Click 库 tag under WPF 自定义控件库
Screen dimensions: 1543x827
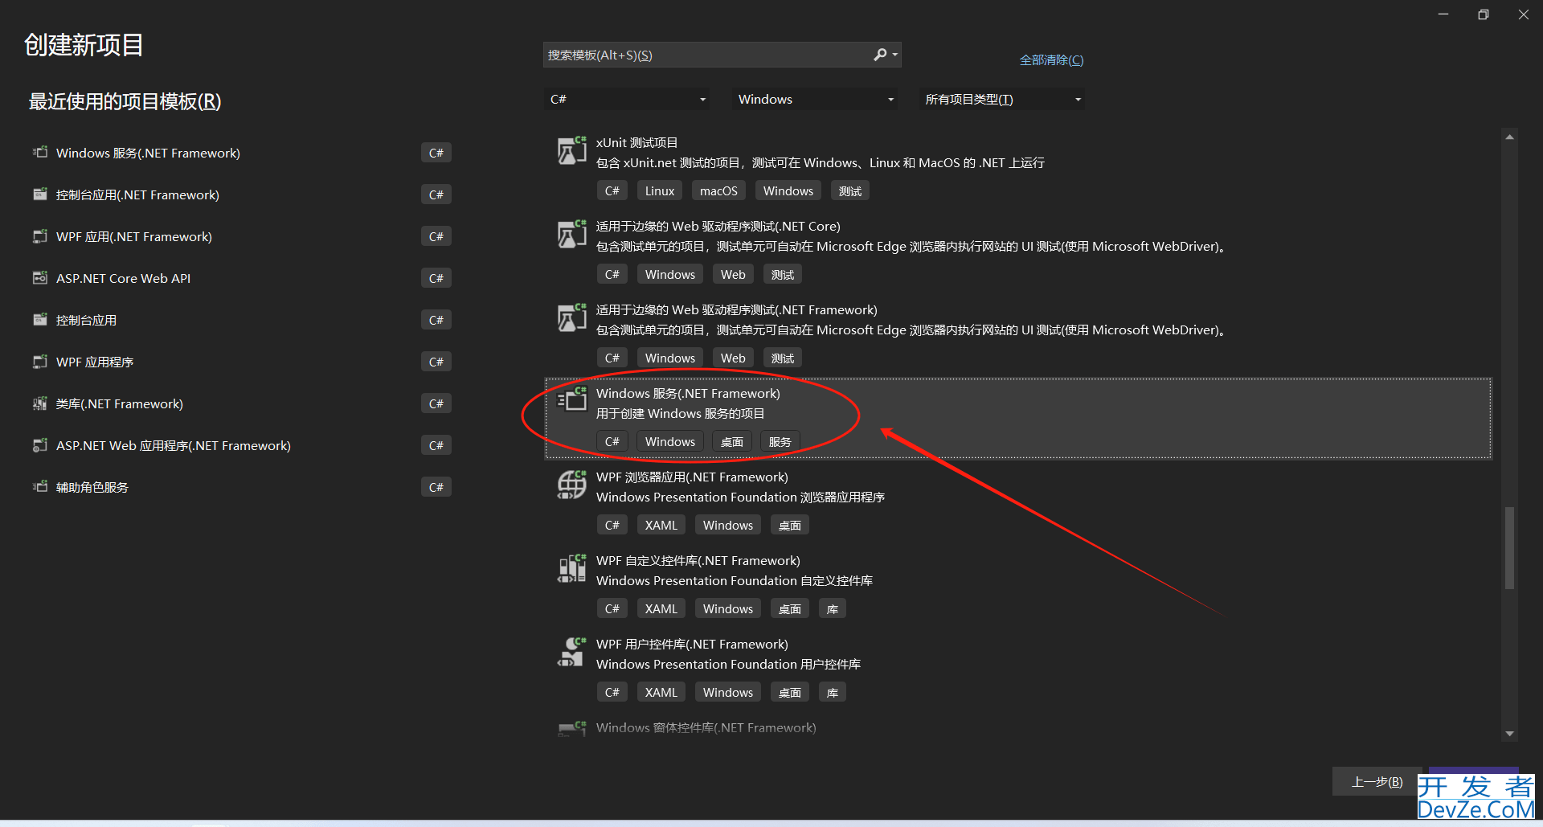(833, 608)
